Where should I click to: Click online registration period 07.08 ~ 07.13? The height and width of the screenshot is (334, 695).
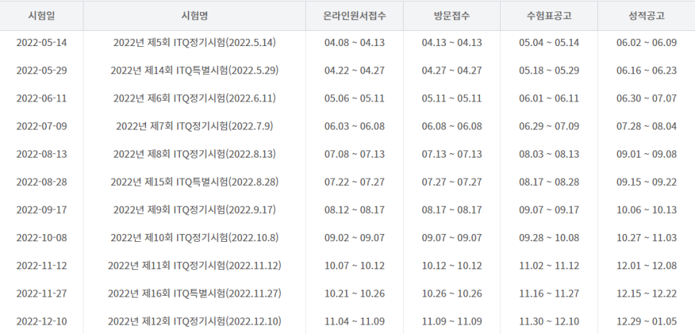[x=355, y=154]
